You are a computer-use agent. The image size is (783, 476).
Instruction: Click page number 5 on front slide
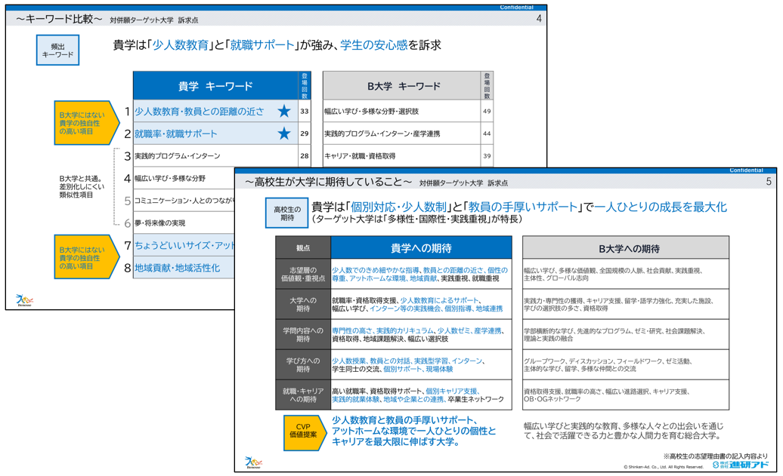[x=769, y=182]
